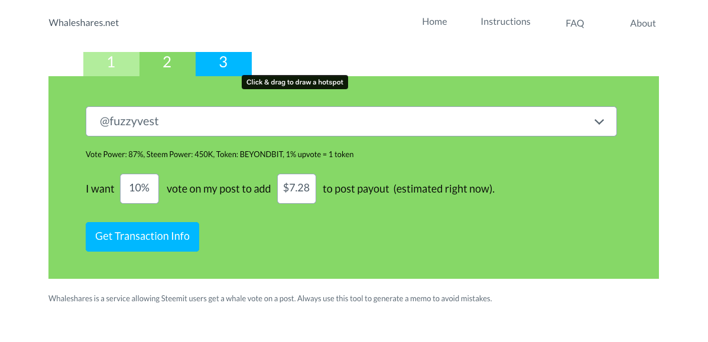The height and width of the screenshot is (342, 708).
Task: Jump to the blue step 3 tab
Action: [223, 64]
